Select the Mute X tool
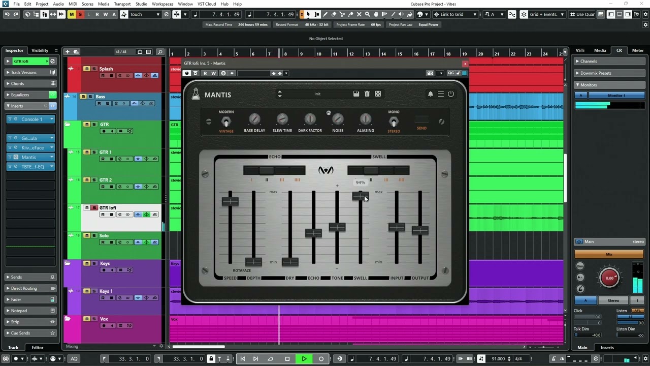650x366 pixels. point(359,14)
